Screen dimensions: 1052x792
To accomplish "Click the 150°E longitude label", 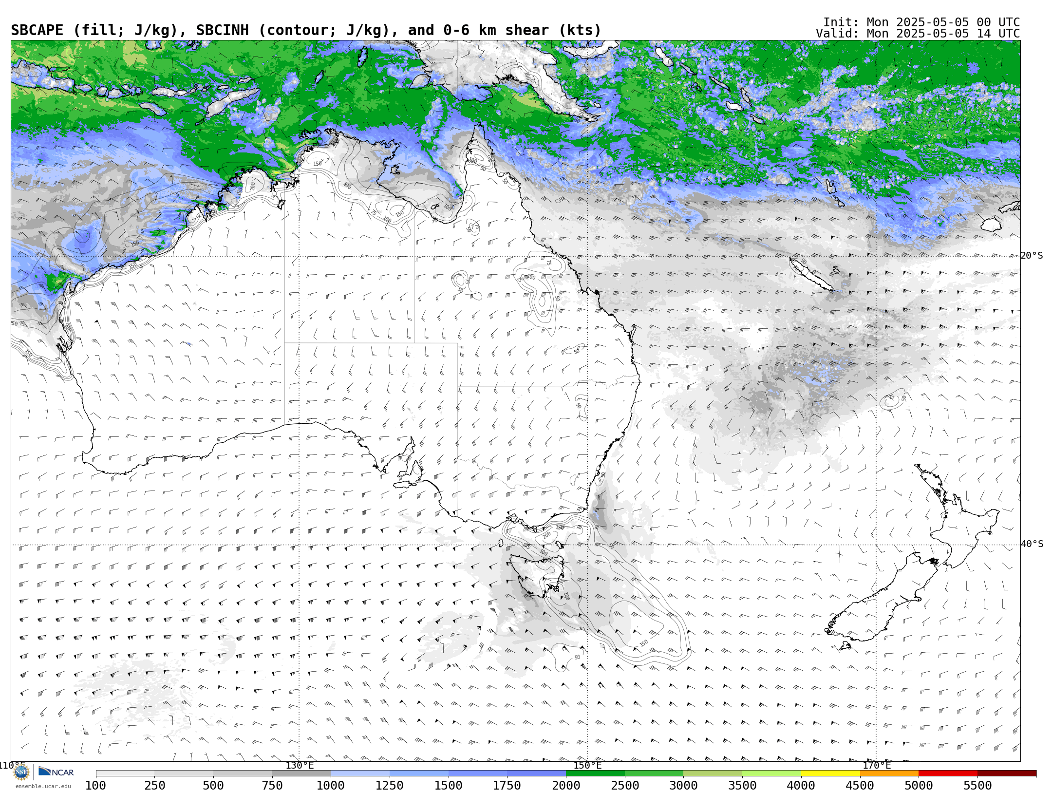I will tap(587, 765).
